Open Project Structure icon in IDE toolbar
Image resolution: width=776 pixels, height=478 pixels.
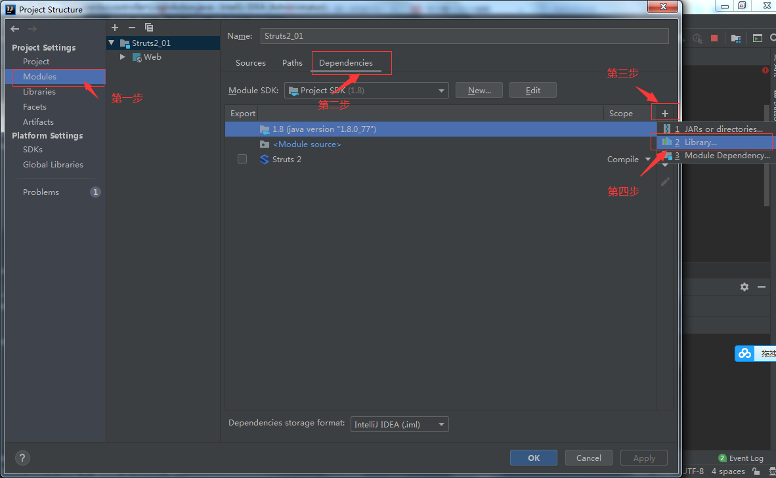point(736,38)
